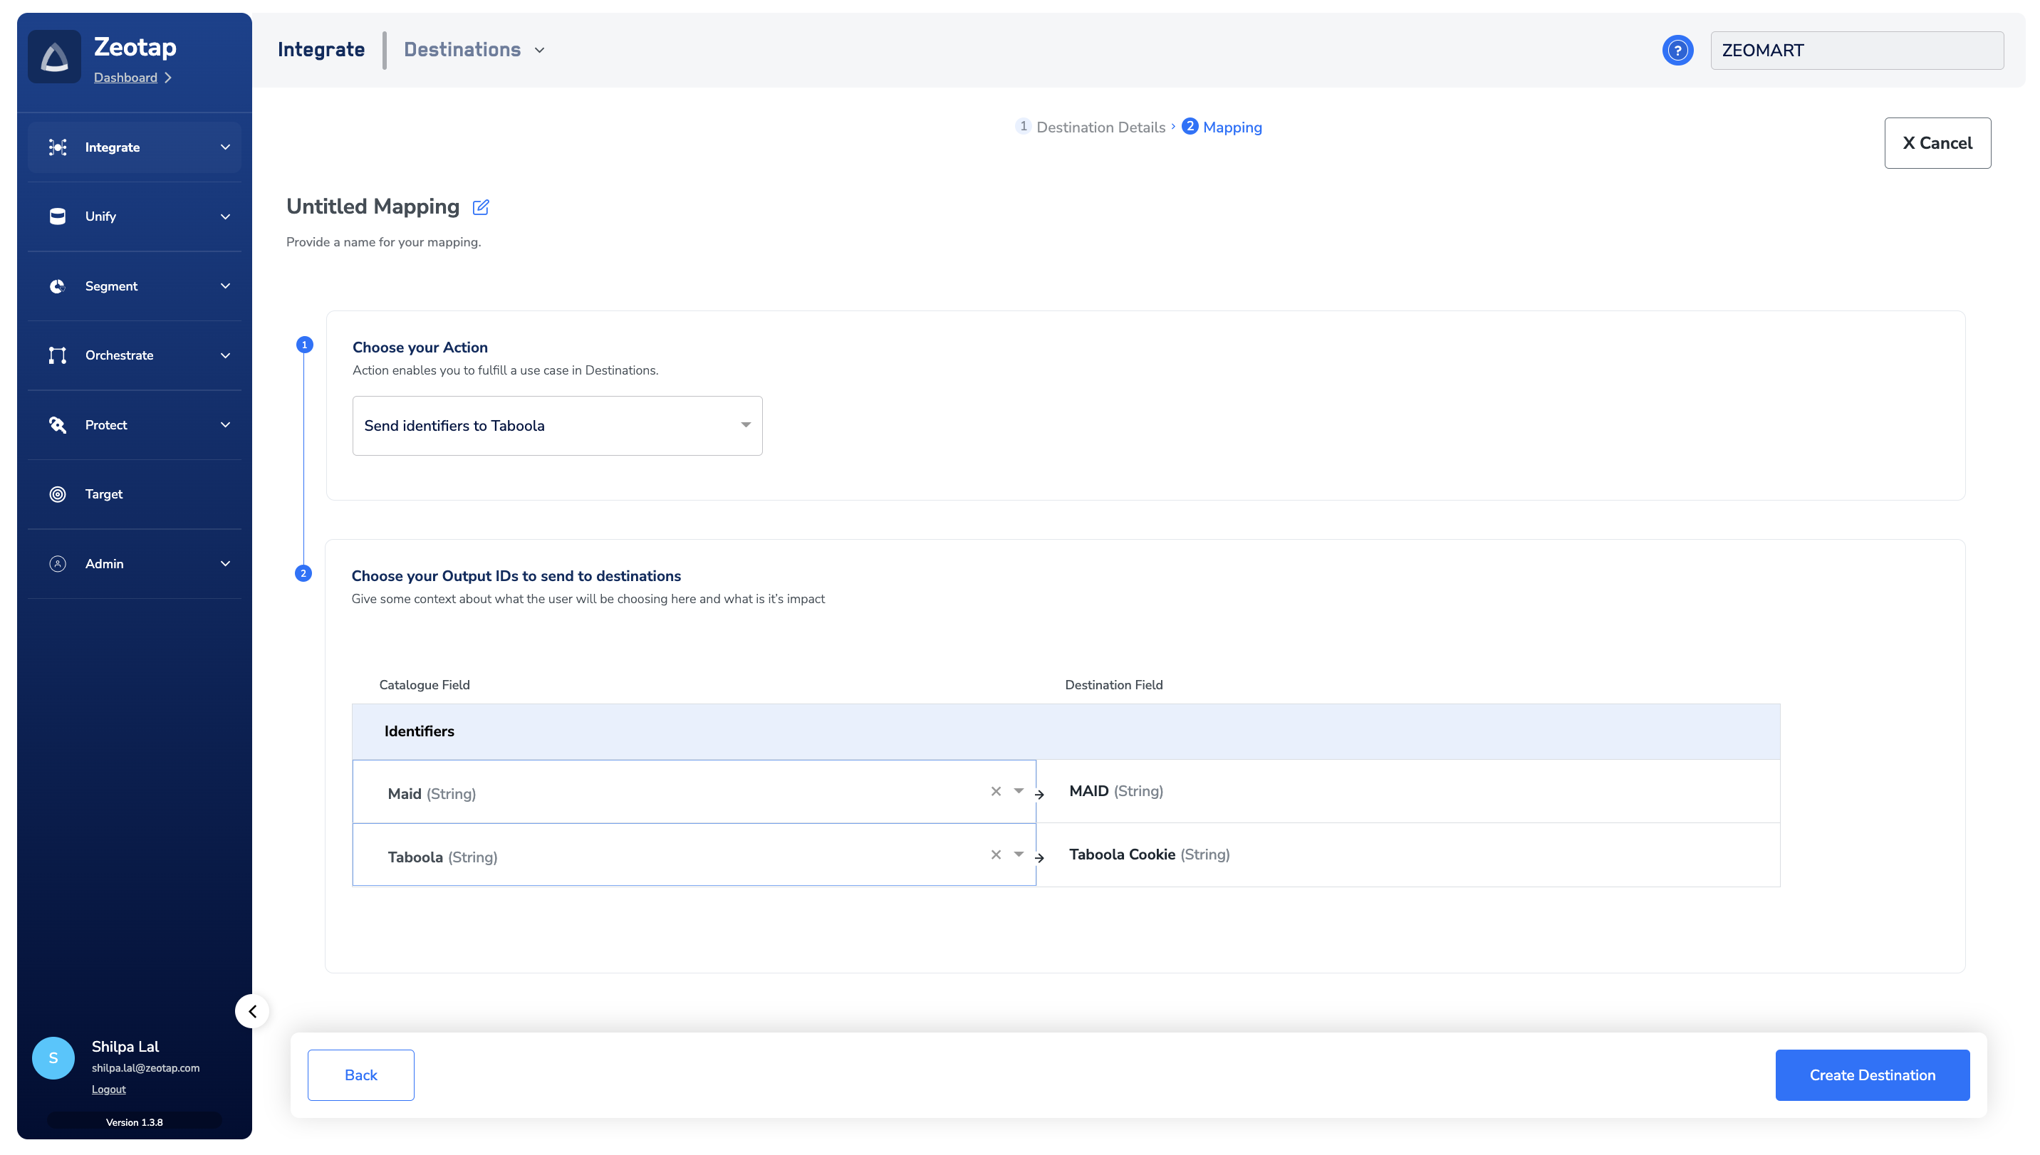Collapse sidebar with the arrow button

252,1011
